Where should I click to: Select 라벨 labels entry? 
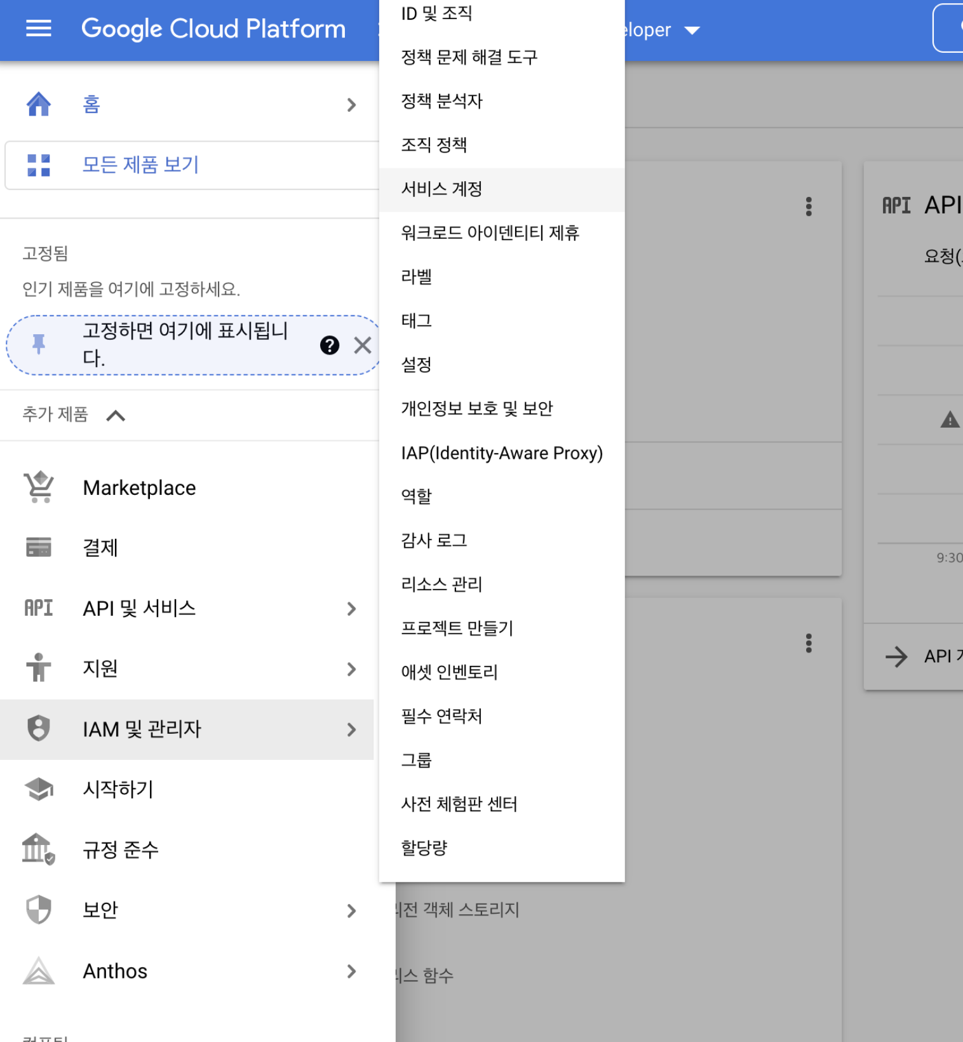pyautogui.click(x=502, y=277)
